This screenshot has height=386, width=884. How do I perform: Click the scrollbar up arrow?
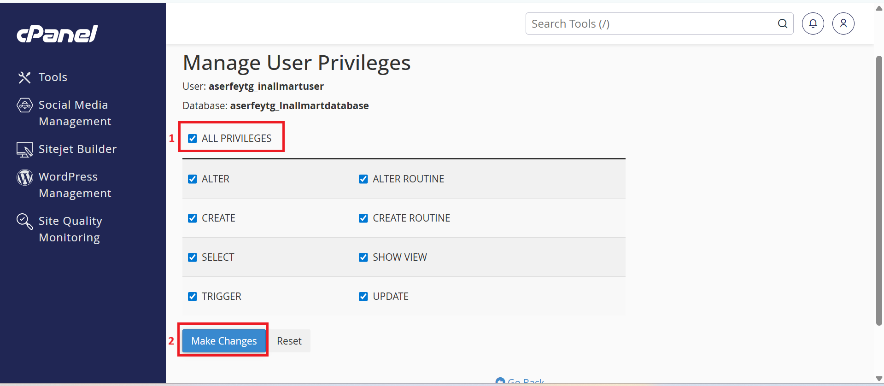point(879,8)
